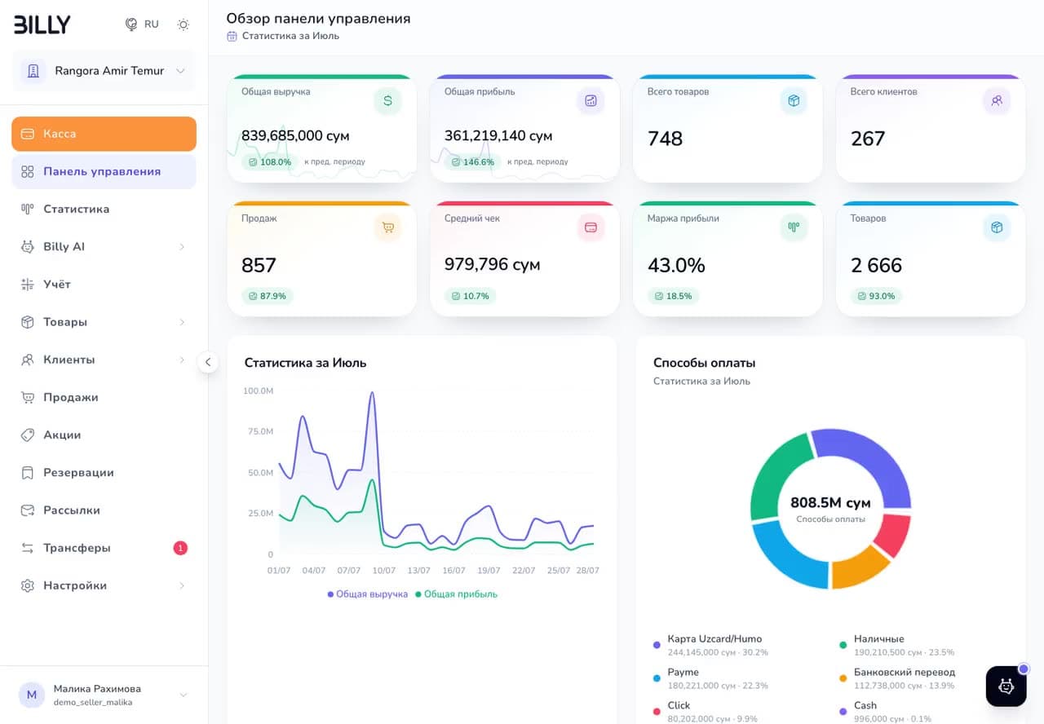Expand the Billy AI submenu chevron
Screen dimensions: 1044x724
click(182, 247)
